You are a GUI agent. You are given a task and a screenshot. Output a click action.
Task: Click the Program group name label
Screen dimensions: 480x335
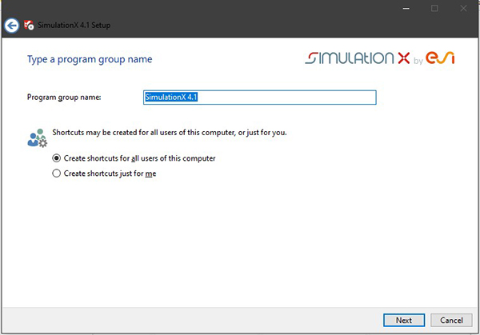pyautogui.click(x=64, y=98)
